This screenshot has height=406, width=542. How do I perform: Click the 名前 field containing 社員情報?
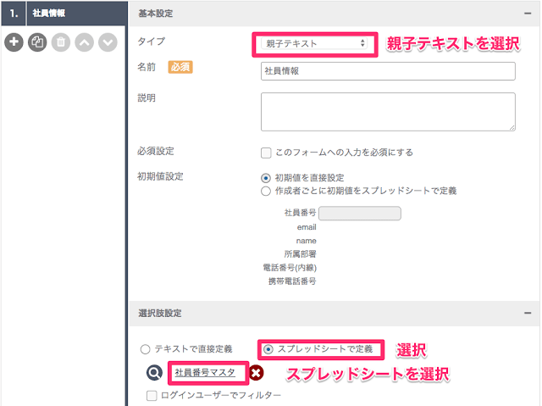tap(388, 71)
